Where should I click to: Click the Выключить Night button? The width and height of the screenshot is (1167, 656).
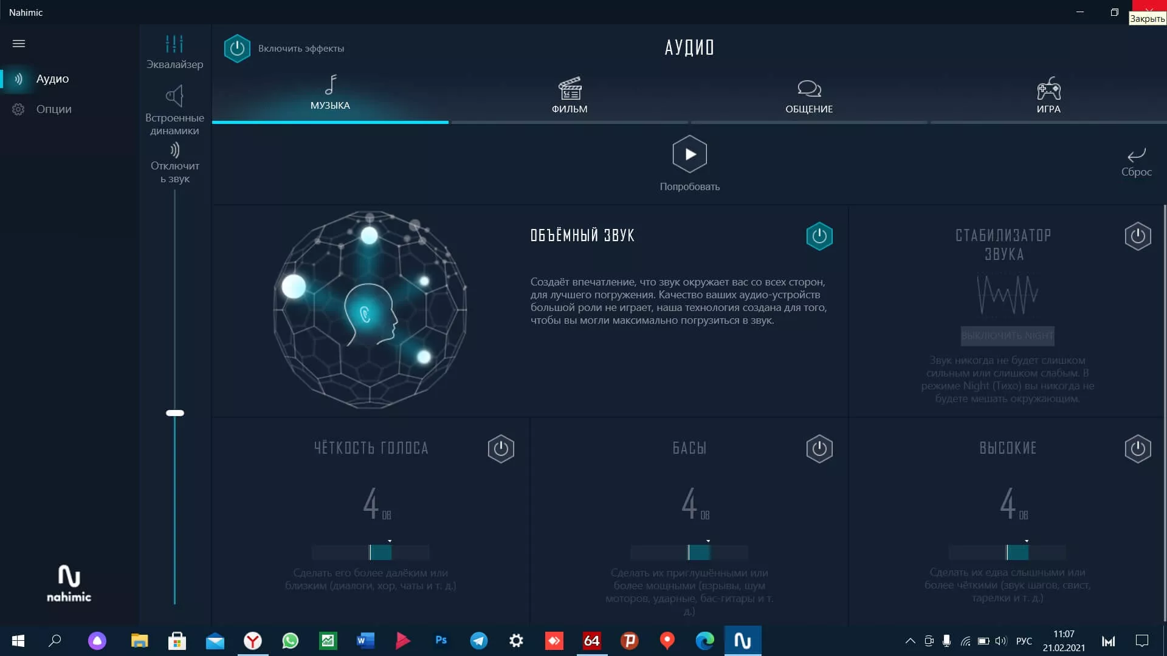tap(1007, 336)
